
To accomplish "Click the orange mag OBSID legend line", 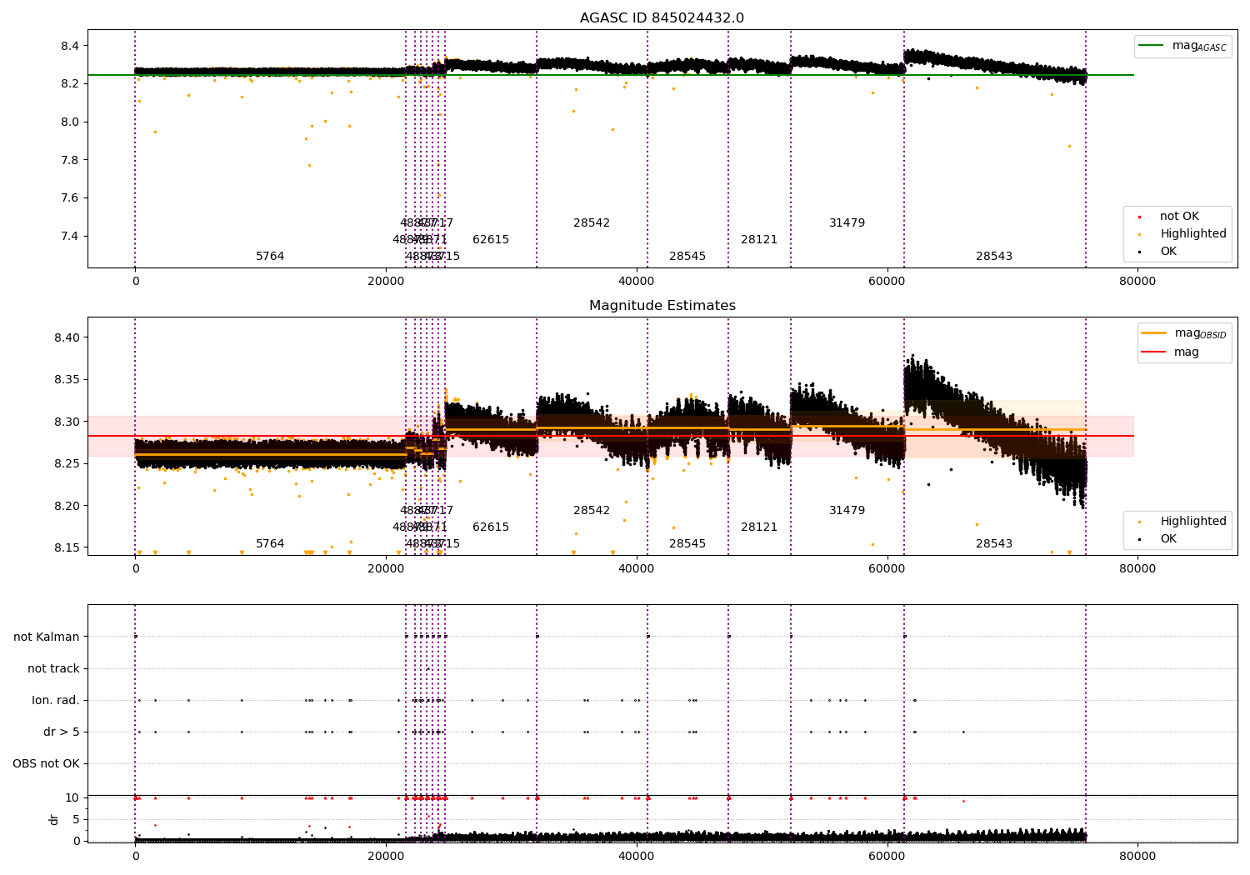I will [x=1154, y=333].
